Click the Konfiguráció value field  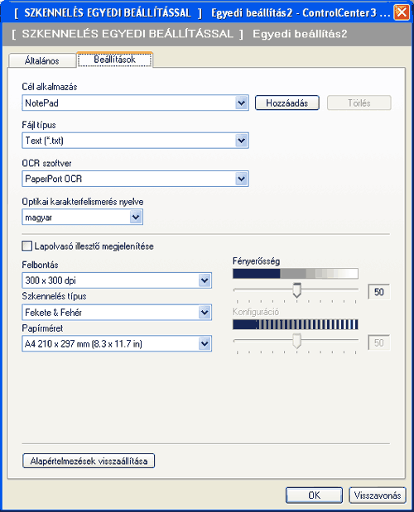(x=378, y=342)
